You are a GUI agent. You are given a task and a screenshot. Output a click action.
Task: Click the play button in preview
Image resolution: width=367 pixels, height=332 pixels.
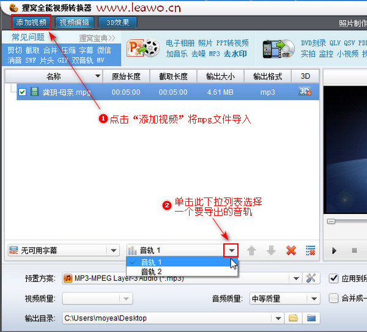334,251
